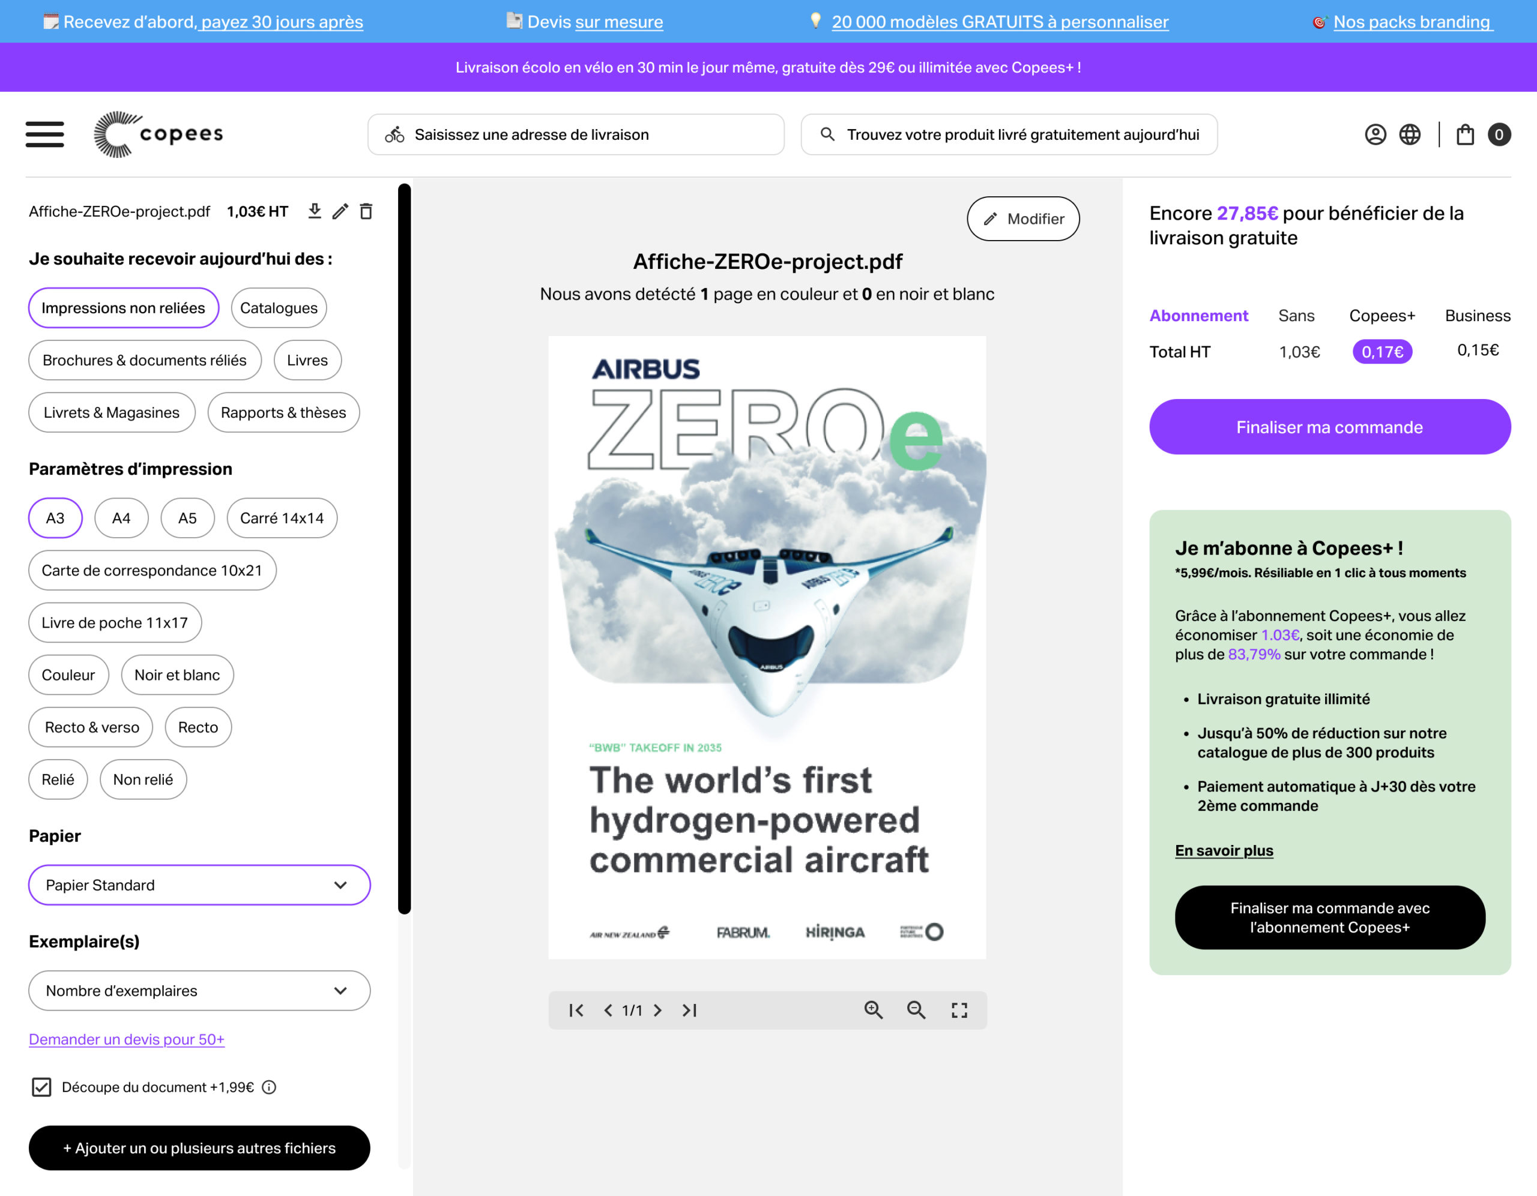Delete the file with the trash icon

pyautogui.click(x=366, y=211)
